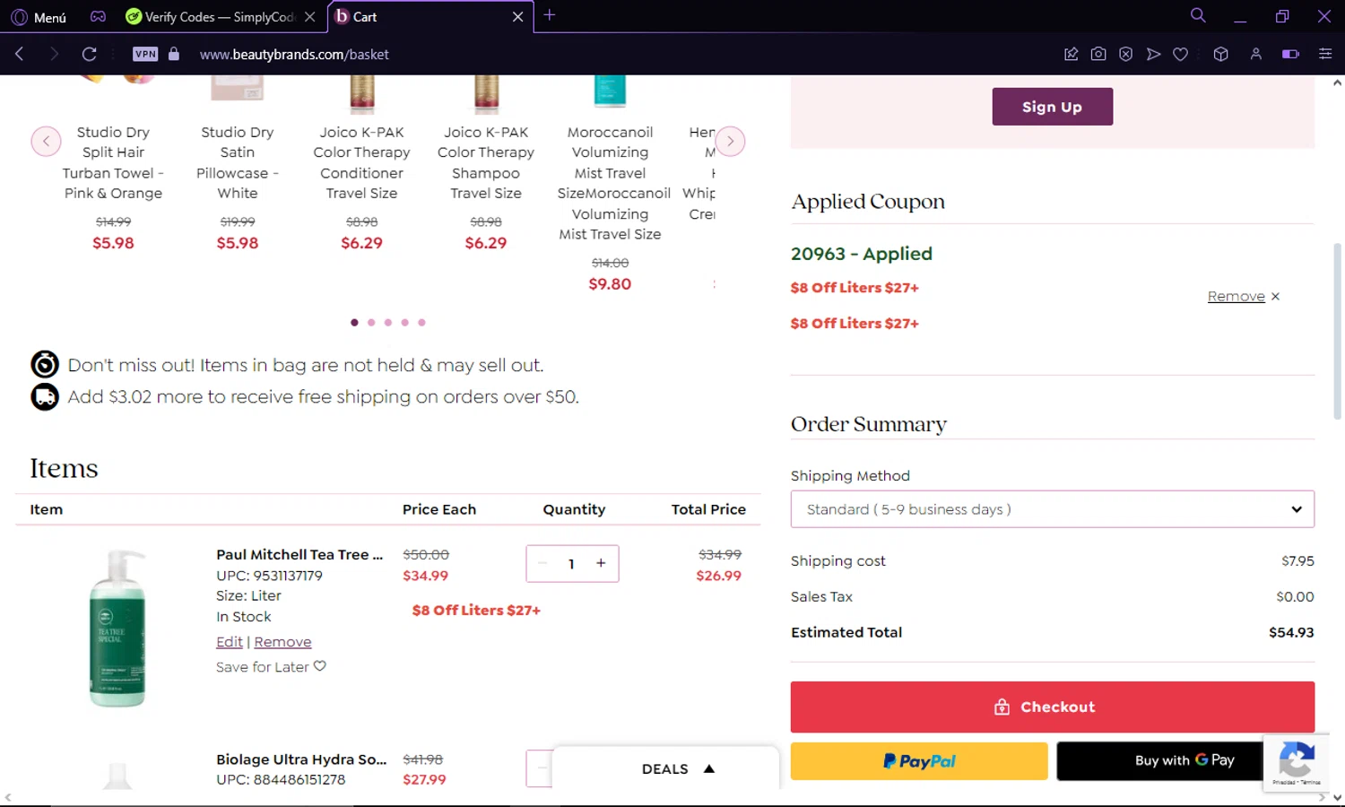Open the edit page snapshot icon

[1071, 54]
